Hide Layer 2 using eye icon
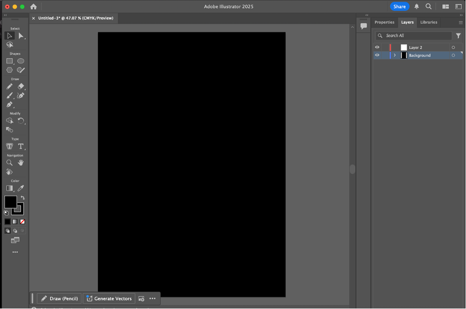466x309 pixels. (377, 47)
